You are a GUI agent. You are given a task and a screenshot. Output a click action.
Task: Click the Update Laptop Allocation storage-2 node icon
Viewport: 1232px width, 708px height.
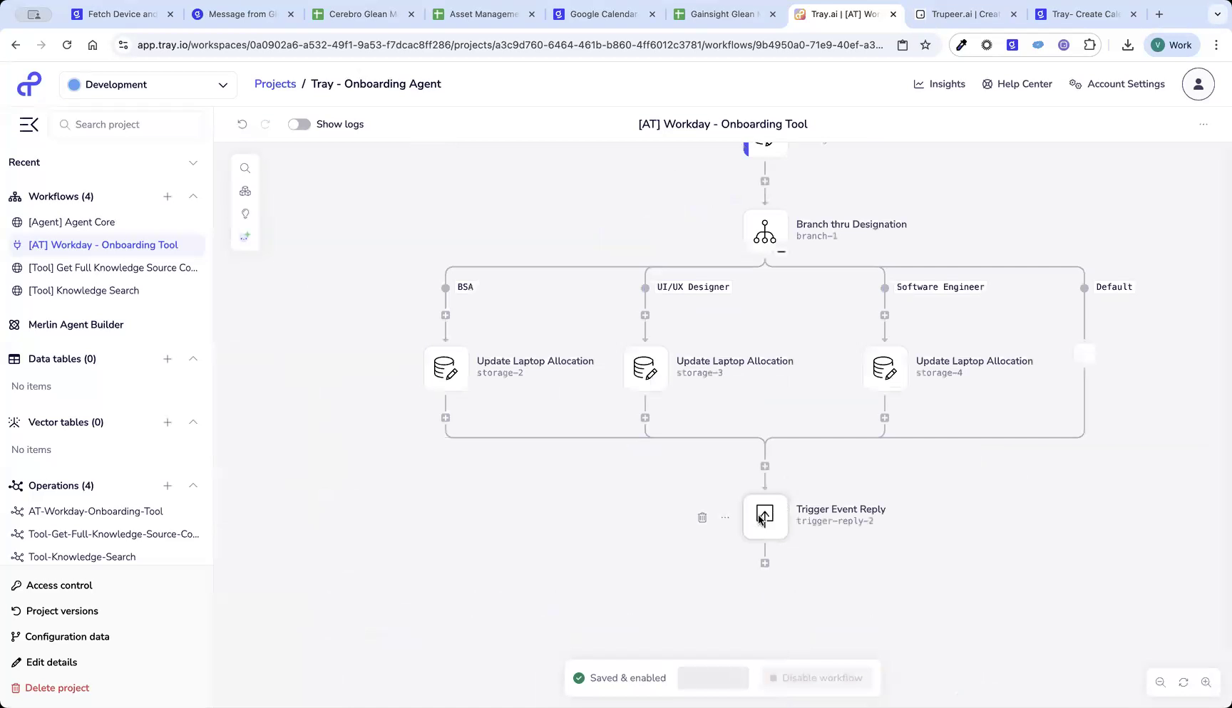point(446,368)
